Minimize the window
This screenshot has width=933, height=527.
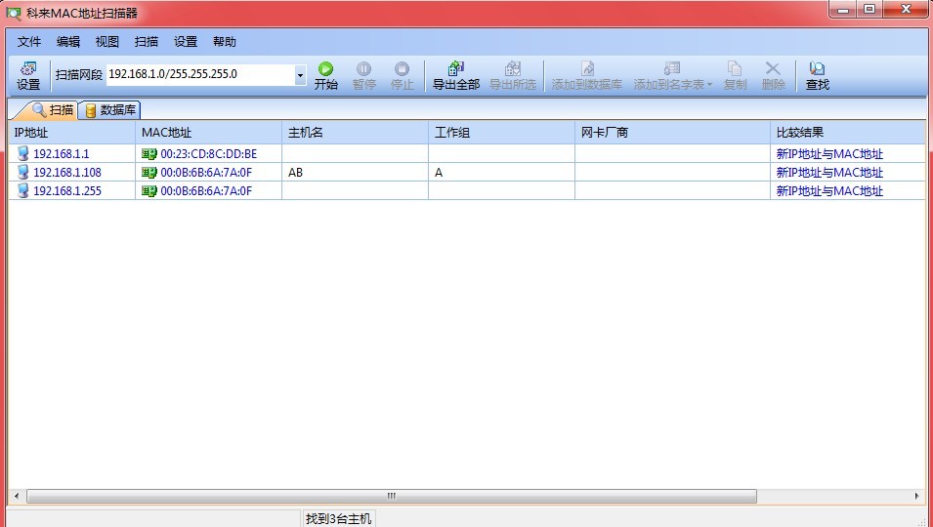843,9
